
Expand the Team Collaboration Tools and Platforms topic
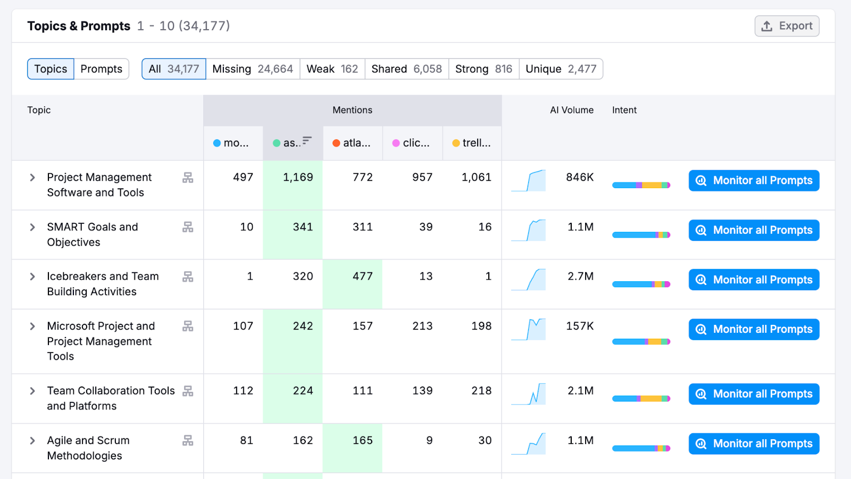(32, 391)
